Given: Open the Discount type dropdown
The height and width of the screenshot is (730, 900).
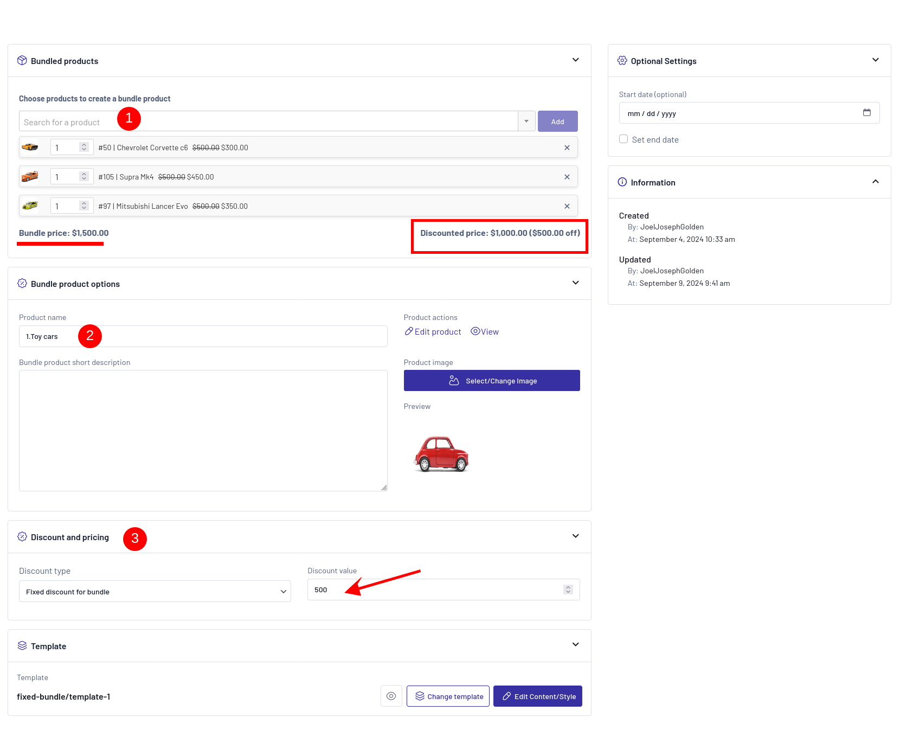Looking at the screenshot, I should point(155,591).
